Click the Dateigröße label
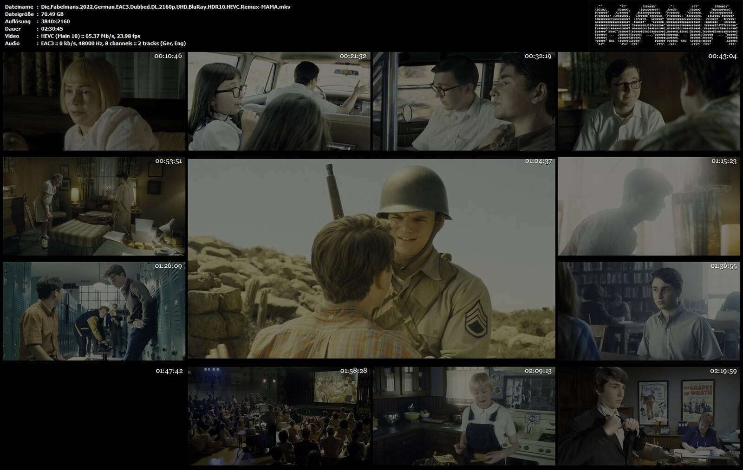Viewport: 743px width, 470px height. point(19,14)
